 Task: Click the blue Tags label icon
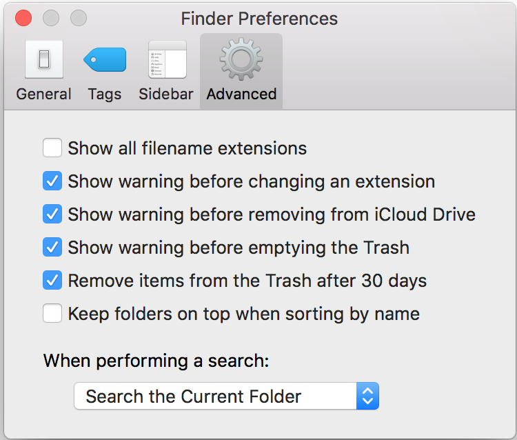point(105,60)
